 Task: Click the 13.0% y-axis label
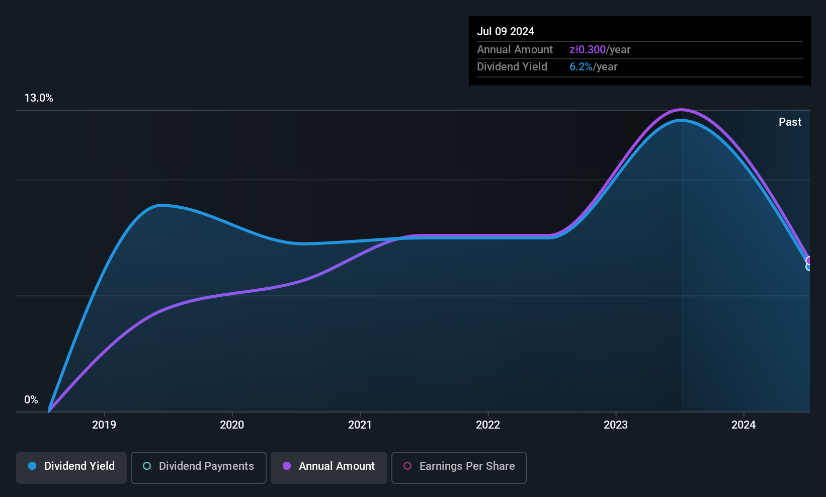(39, 98)
